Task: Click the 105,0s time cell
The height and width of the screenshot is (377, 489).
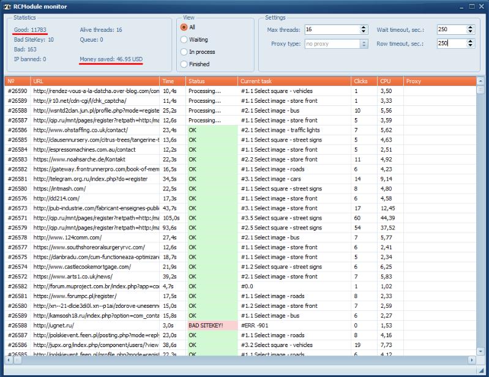Action: [x=171, y=218]
